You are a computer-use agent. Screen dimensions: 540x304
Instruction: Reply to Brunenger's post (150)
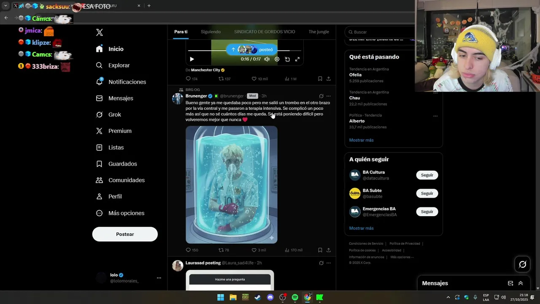tap(192, 250)
